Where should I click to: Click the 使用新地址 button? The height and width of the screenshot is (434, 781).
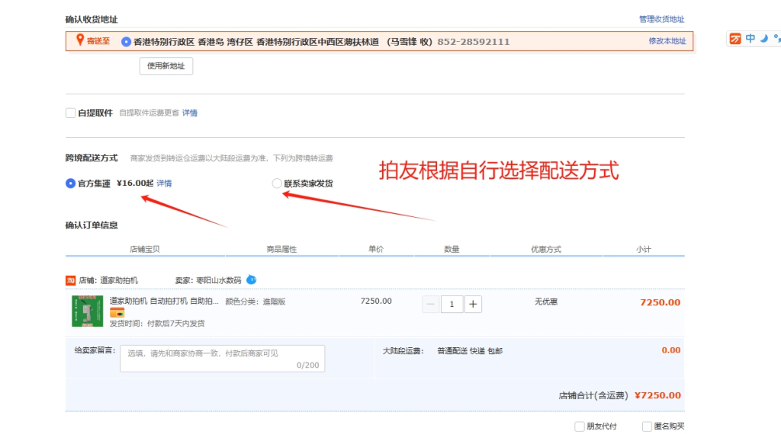[x=166, y=66]
